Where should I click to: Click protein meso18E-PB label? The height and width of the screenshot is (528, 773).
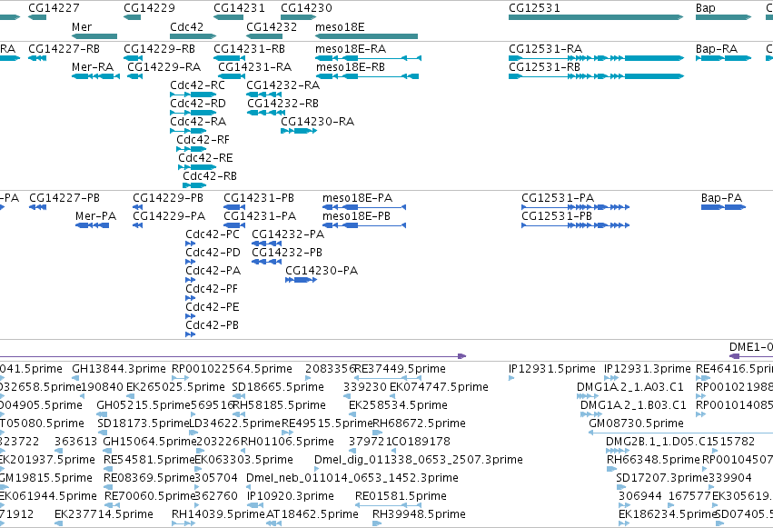(x=356, y=216)
